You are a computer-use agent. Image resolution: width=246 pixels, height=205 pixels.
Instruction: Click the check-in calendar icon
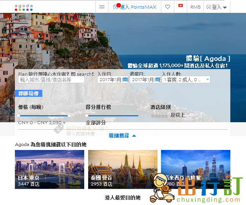[125, 79]
